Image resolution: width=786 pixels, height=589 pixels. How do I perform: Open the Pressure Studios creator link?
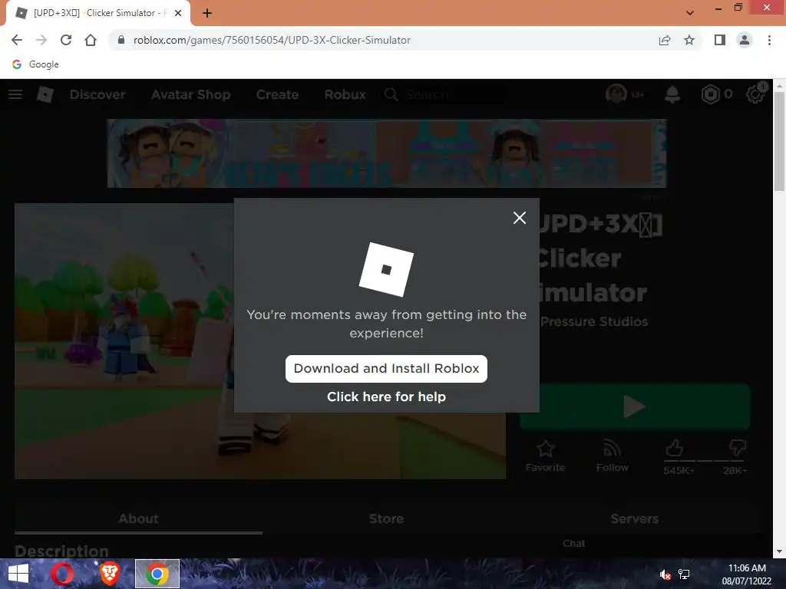pyautogui.click(x=594, y=321)
